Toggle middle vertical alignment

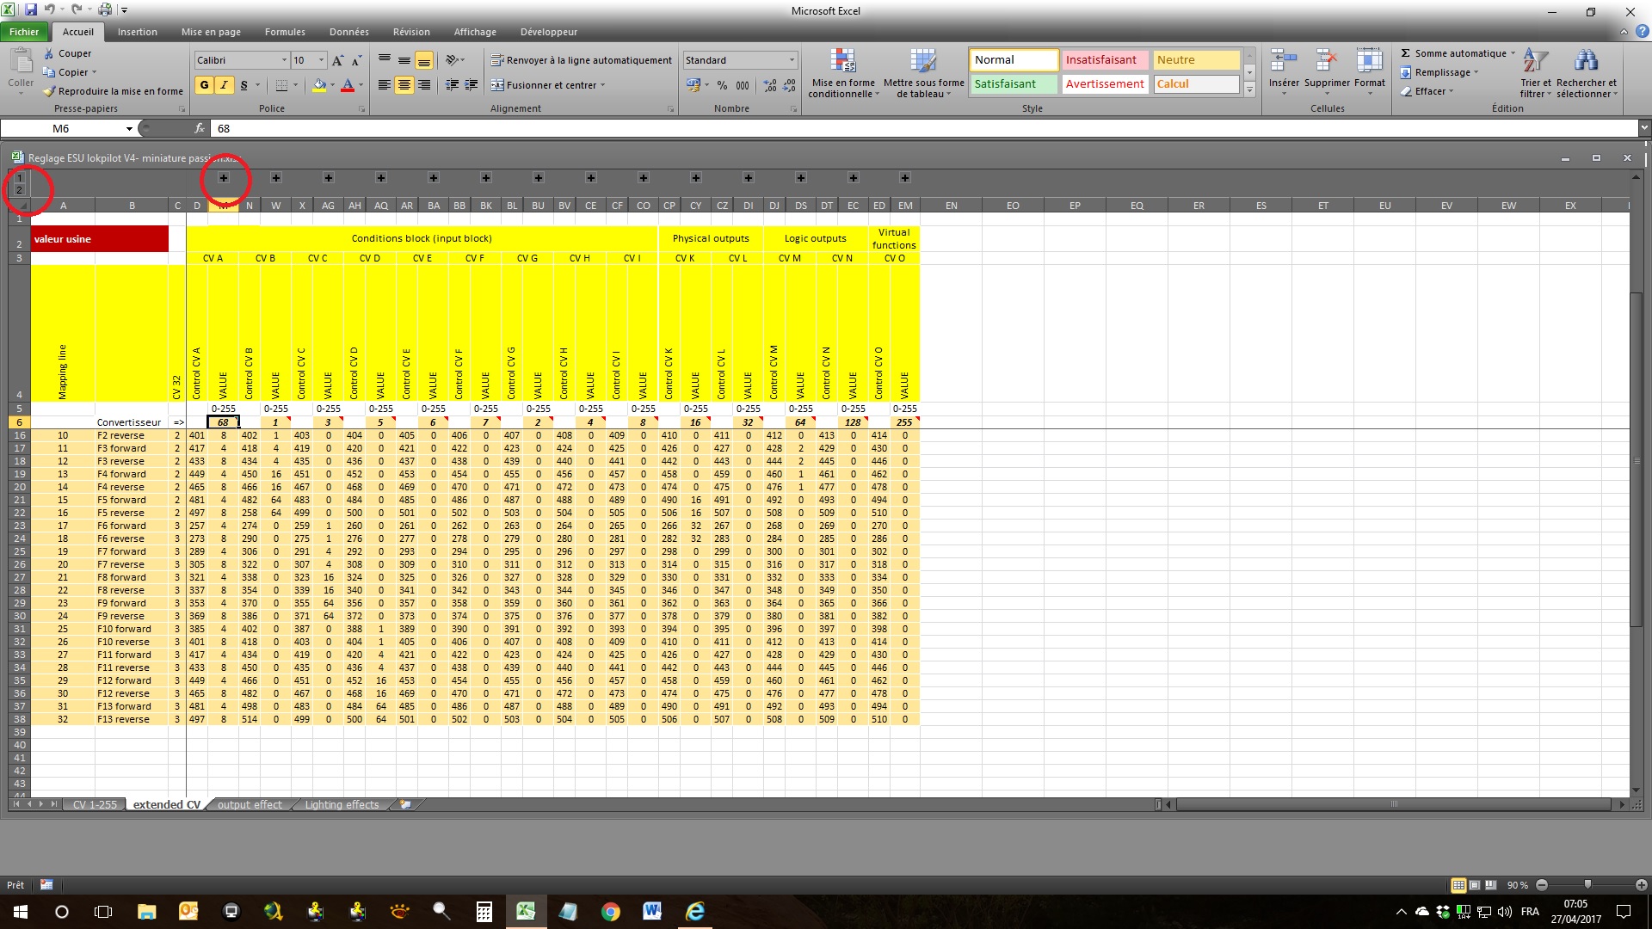(404, 60)
